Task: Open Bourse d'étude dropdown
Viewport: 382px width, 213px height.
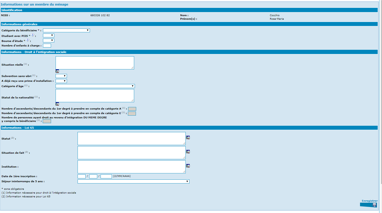Action: tap(49, 40)
